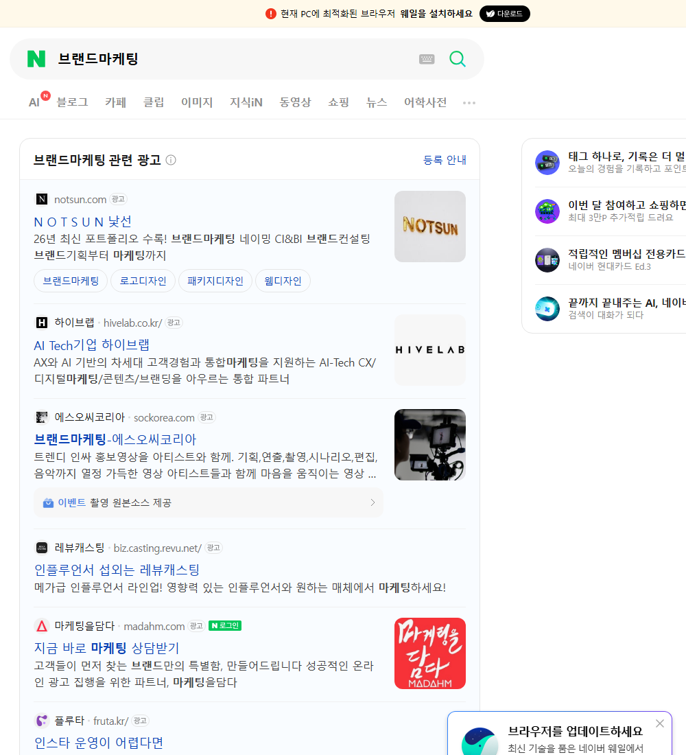
Task: Click the 패키지디자인 tag chip
Action: click(215, 281)
